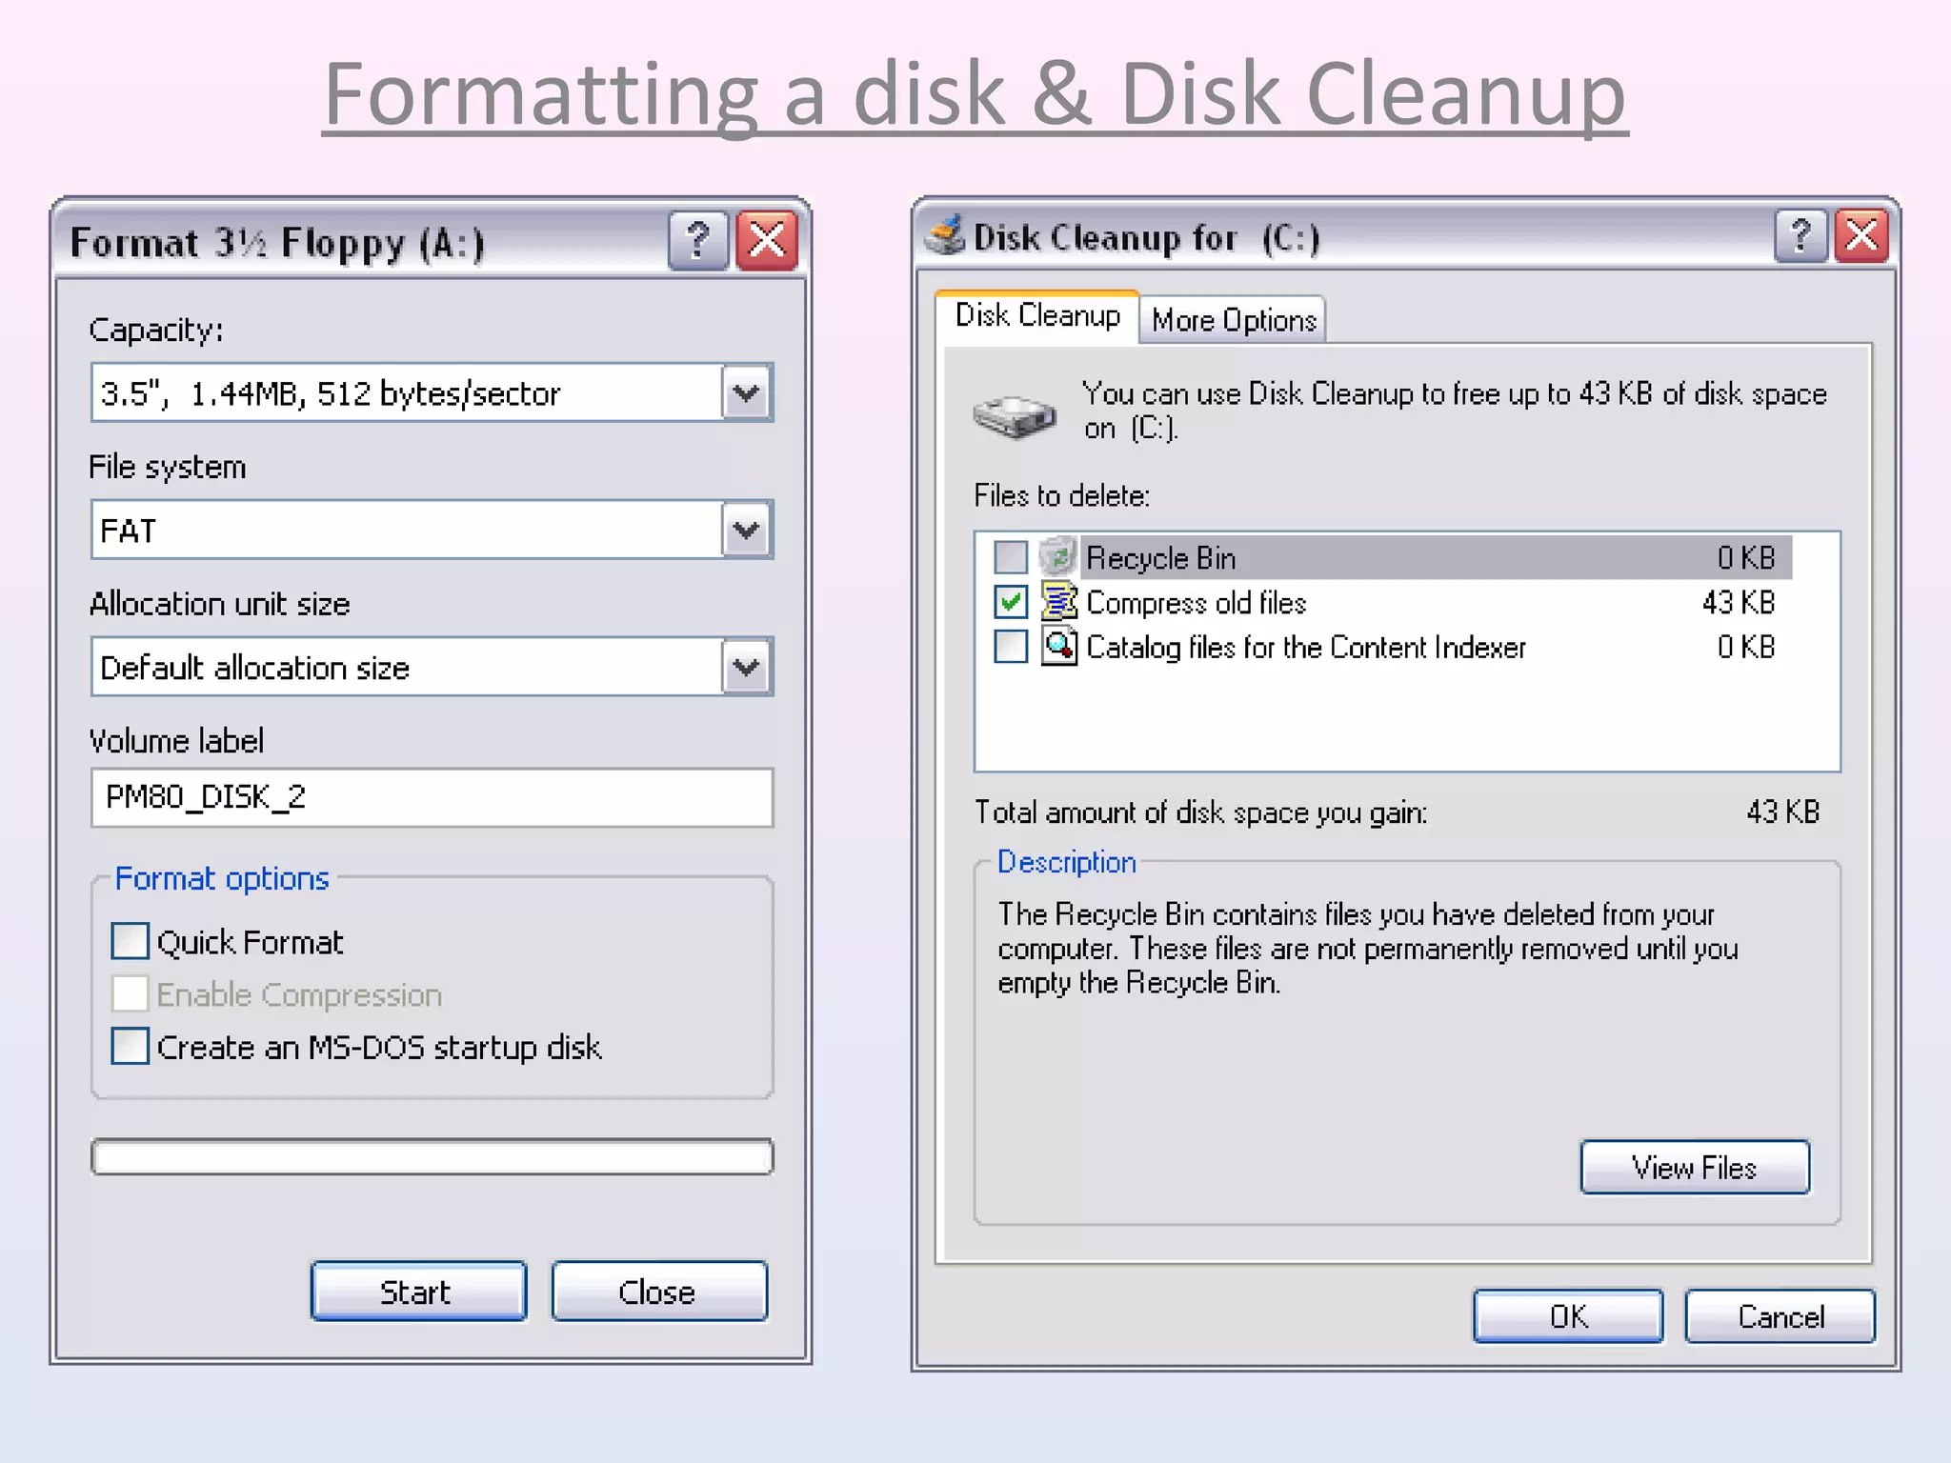
Task: Click Cancel in the Disk Cleanup window
Action: [1780, 1316]
